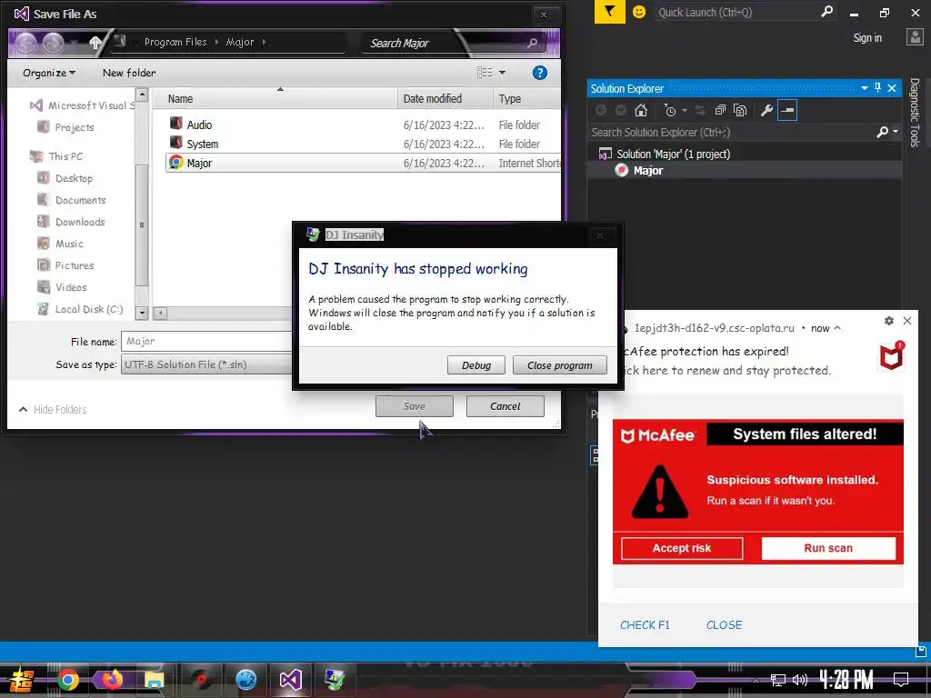
Task: Click CHECK F1 in notification
Action: point(645,625)
